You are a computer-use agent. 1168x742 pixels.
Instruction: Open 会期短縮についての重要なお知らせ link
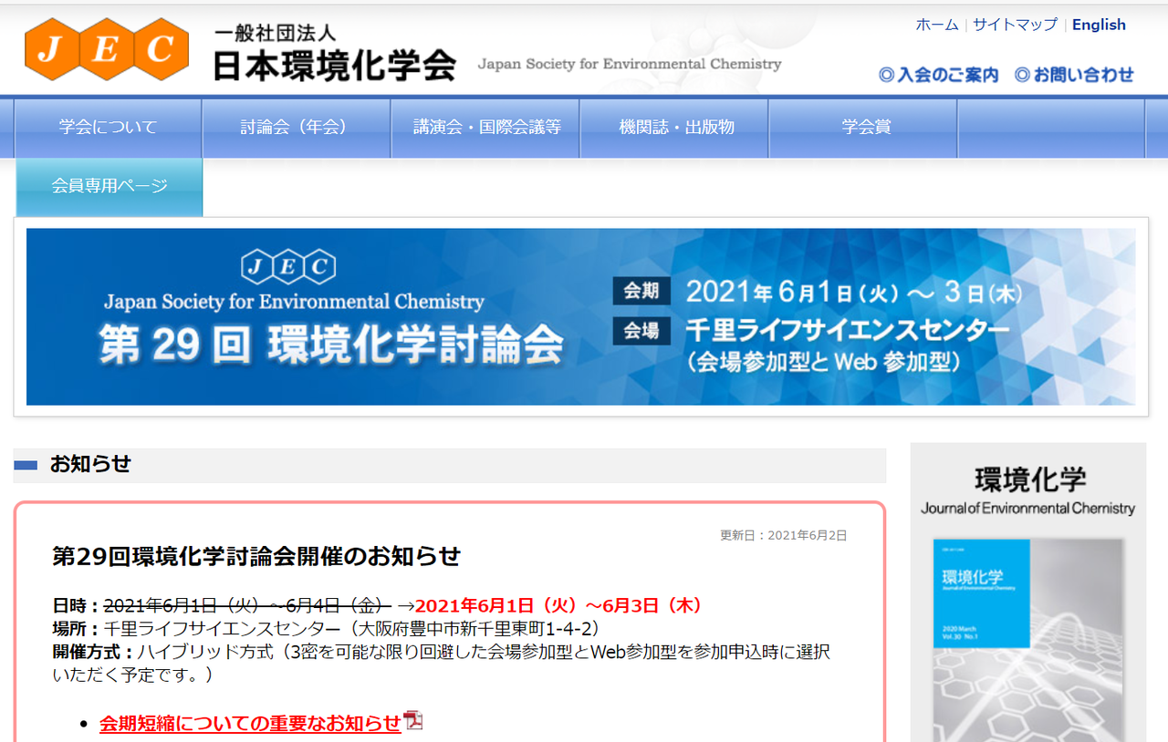click(x=250, y=723)
